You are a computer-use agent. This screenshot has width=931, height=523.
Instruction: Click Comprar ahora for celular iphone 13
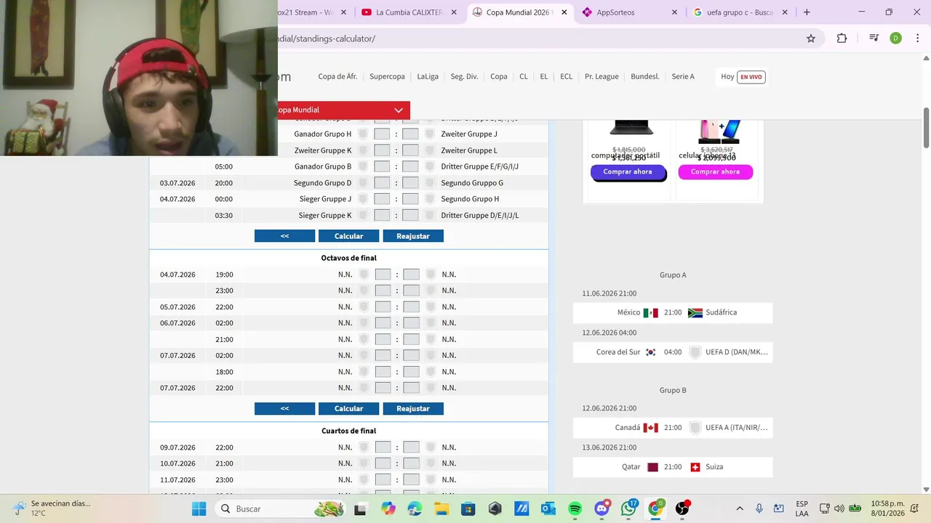click(x=716, y=172)
